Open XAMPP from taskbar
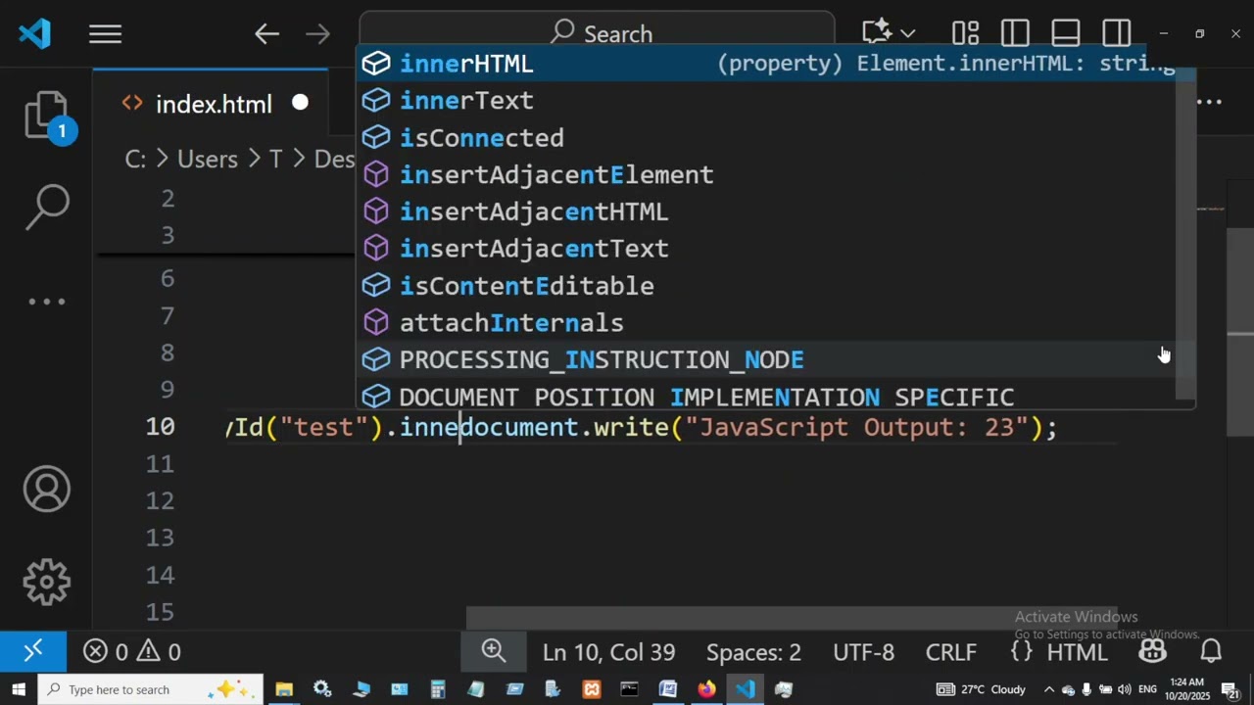Image resolution: width=1254 pixels, height=705 pixels. (x=592, y=689)
